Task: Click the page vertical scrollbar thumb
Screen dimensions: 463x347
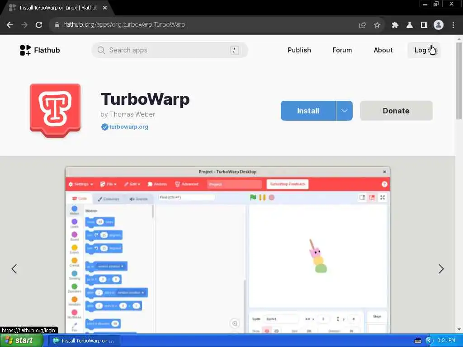Action: tap(459, 81)
